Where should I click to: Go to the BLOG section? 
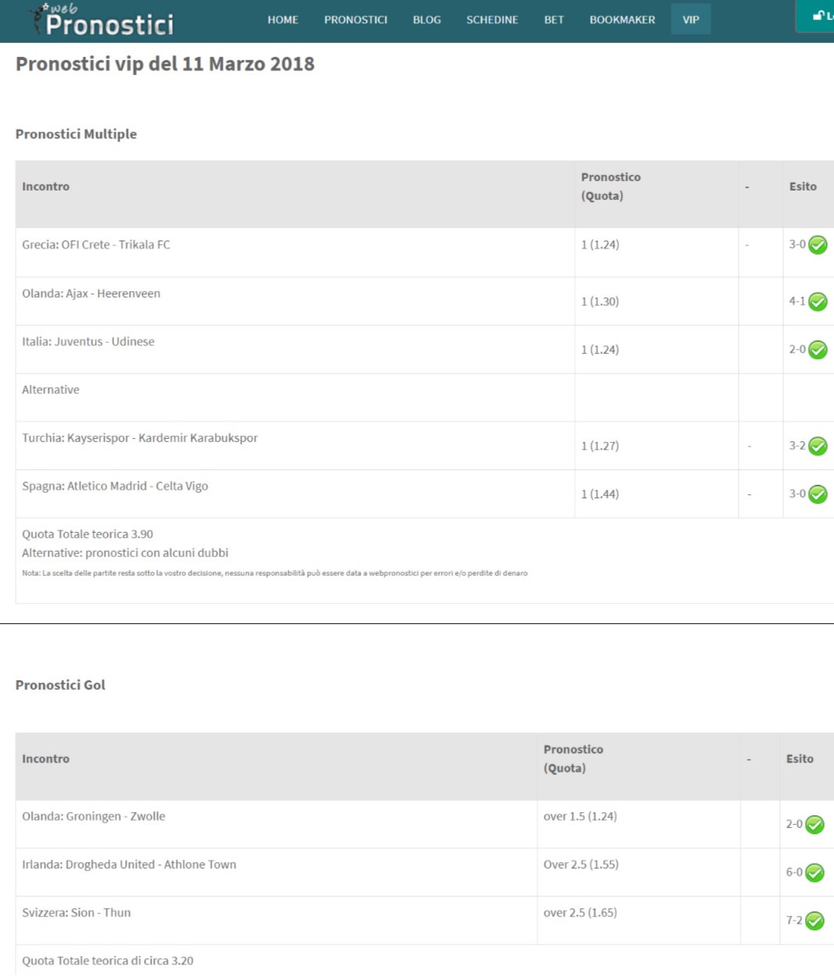tap(427, 20)
